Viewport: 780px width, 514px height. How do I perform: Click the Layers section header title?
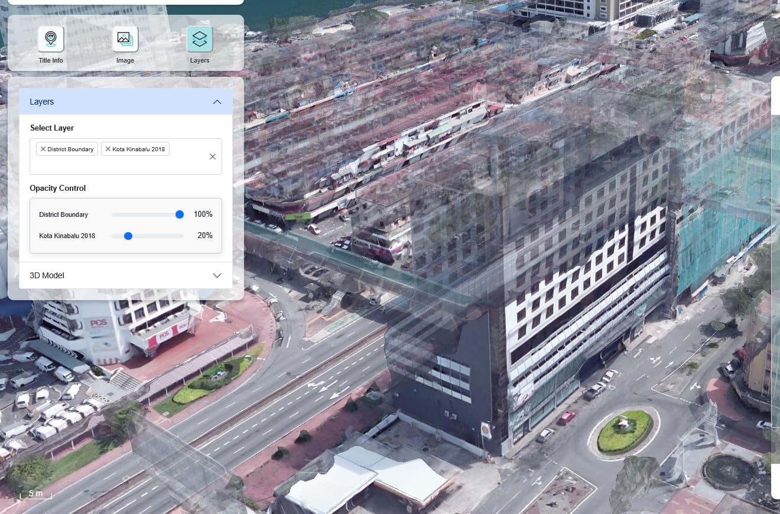42,102
